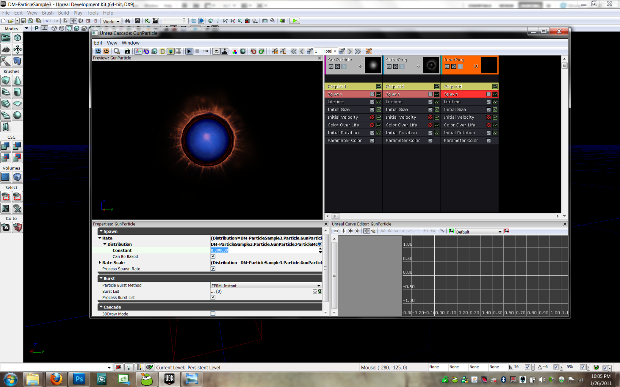Open Firefox from the Windows taskbar
Viewport: 620px width, 387px height.
coord(56,379)
